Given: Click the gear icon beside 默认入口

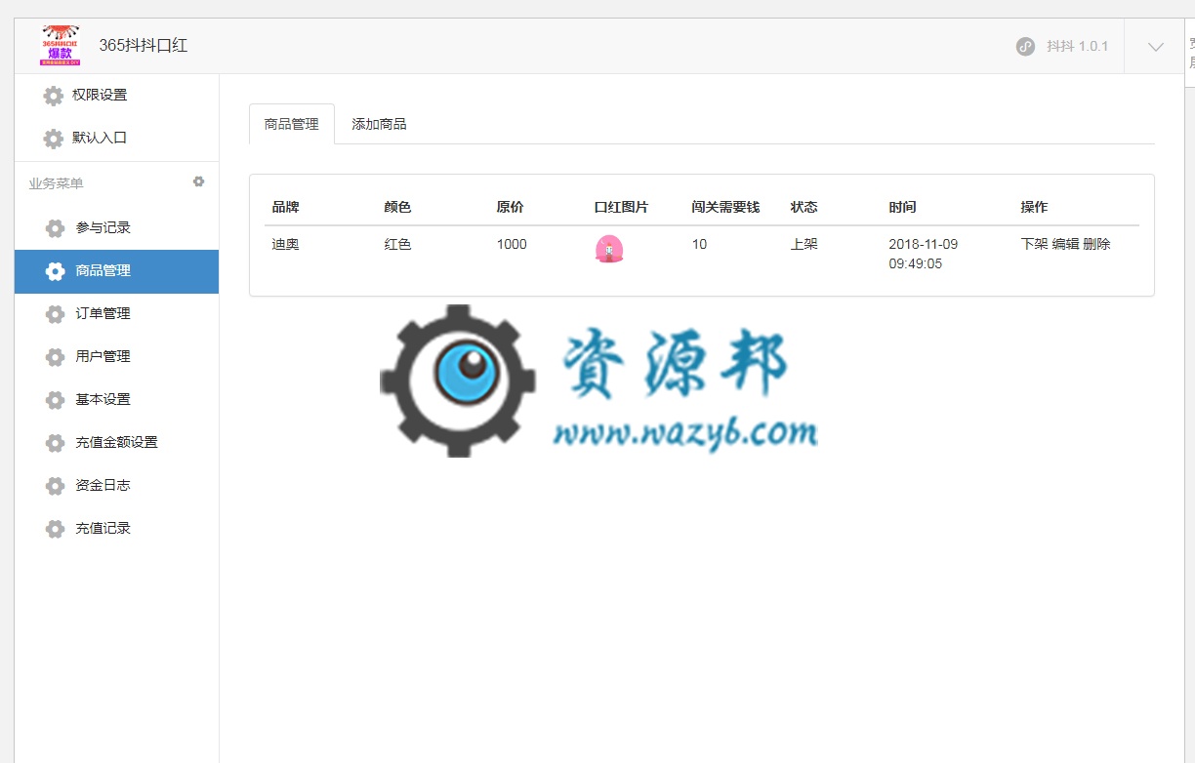Looking at the screenshot, I should point(53,139).
